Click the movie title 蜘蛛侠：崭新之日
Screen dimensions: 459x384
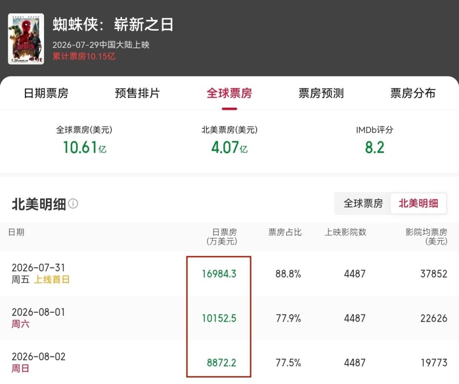click(x=113, y=24)
